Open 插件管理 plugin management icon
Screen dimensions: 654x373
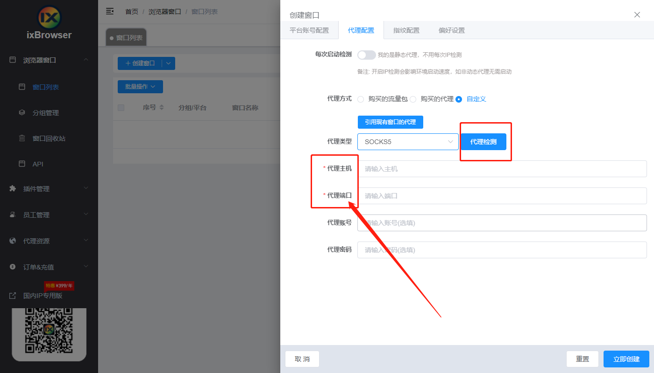point(13,188)
